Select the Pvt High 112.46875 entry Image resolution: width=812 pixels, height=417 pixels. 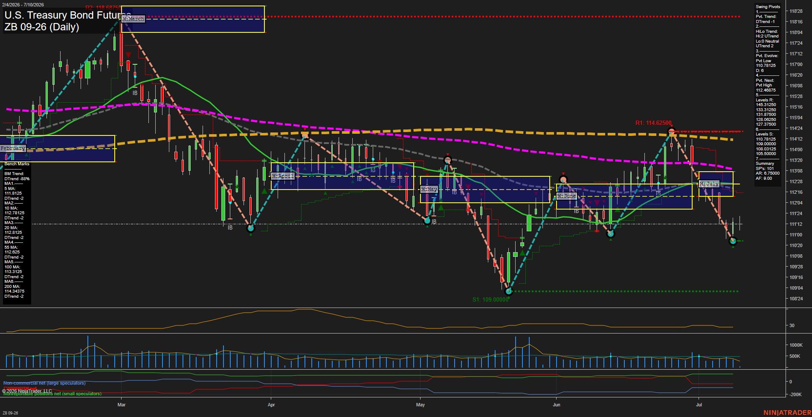click(x=766, y=88)
